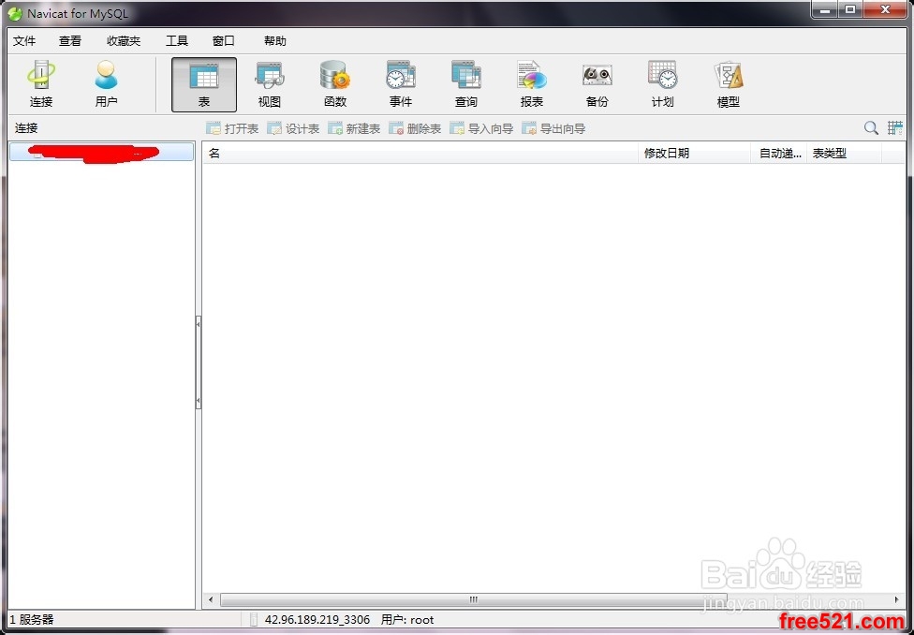Click the 连接 (Connection) toolbar icon

[x=41, y=84]
